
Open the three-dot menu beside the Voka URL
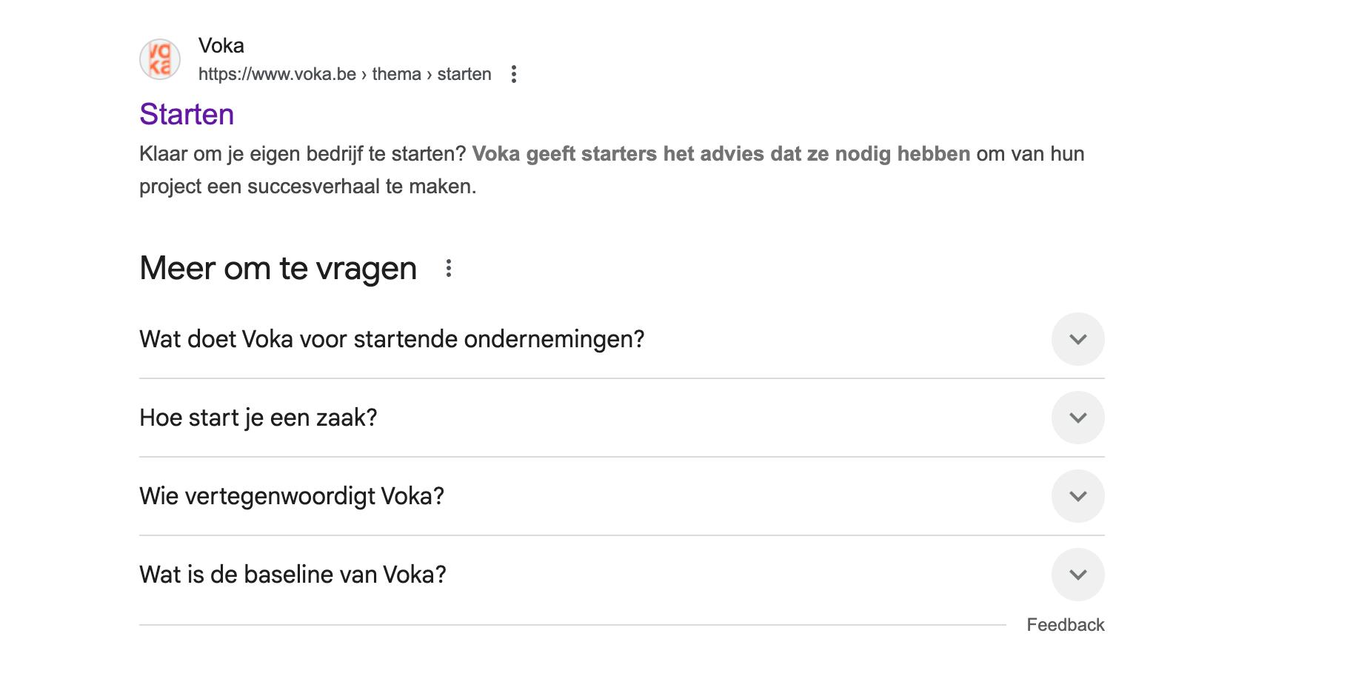click(514, 74)
